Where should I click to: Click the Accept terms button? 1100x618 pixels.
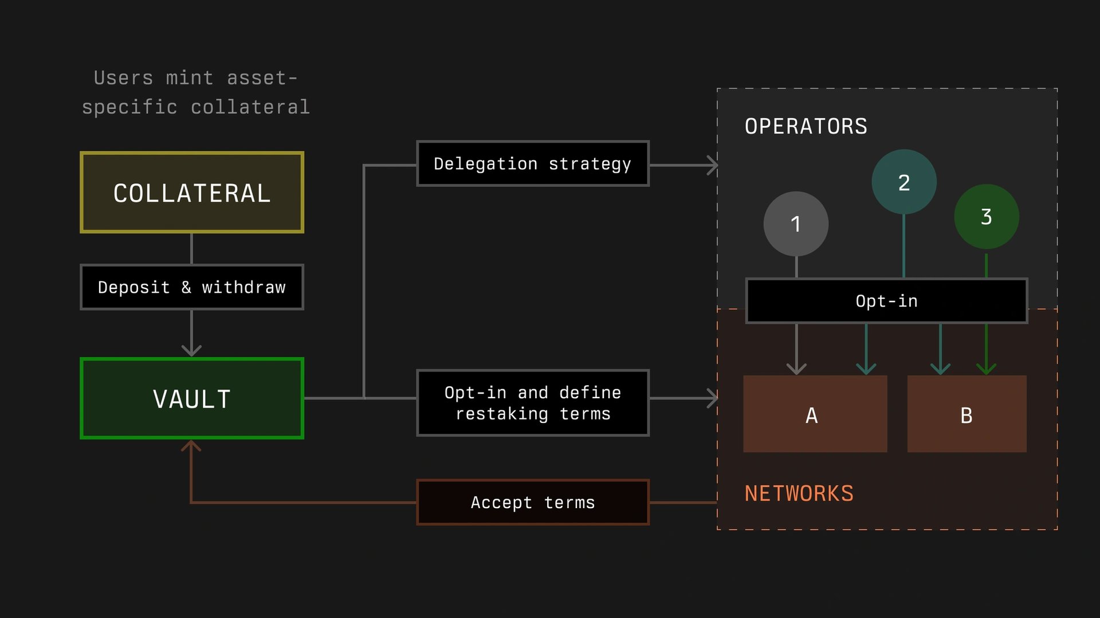click(x=532, y=502)
